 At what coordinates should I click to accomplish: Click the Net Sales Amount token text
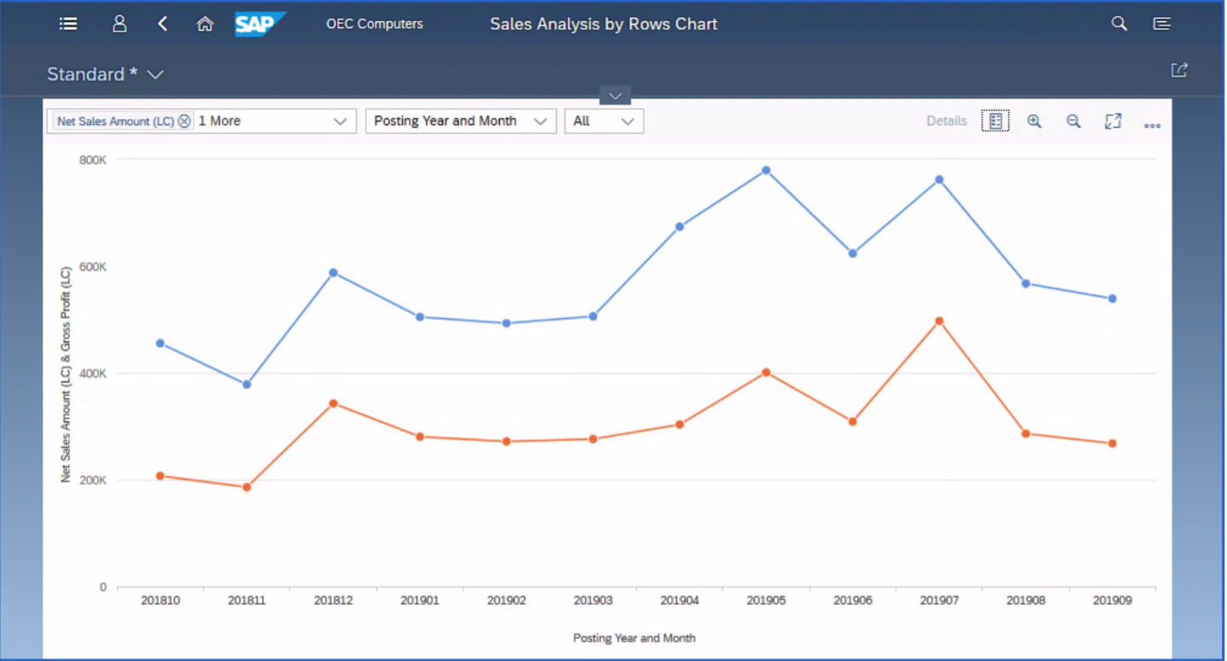[x=116, y=121]
